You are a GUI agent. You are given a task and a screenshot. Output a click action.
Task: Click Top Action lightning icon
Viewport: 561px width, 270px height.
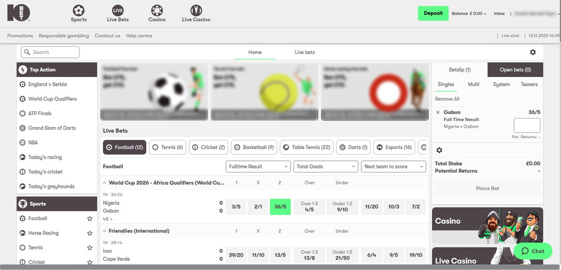tap(22, 70)
